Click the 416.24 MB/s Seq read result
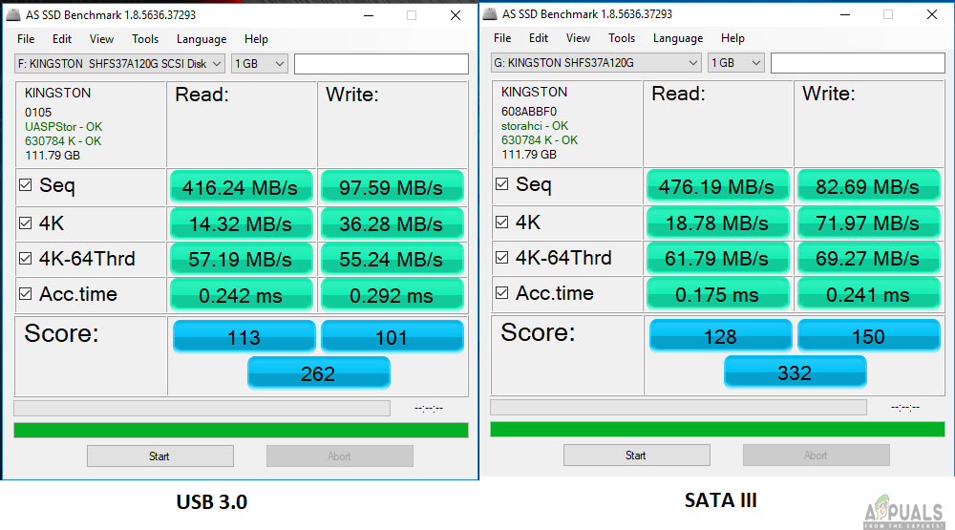This screenshot has width=955, height=530. [x=242, y=187]
